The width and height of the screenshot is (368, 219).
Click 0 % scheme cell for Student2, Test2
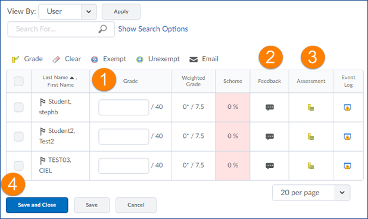233,136
